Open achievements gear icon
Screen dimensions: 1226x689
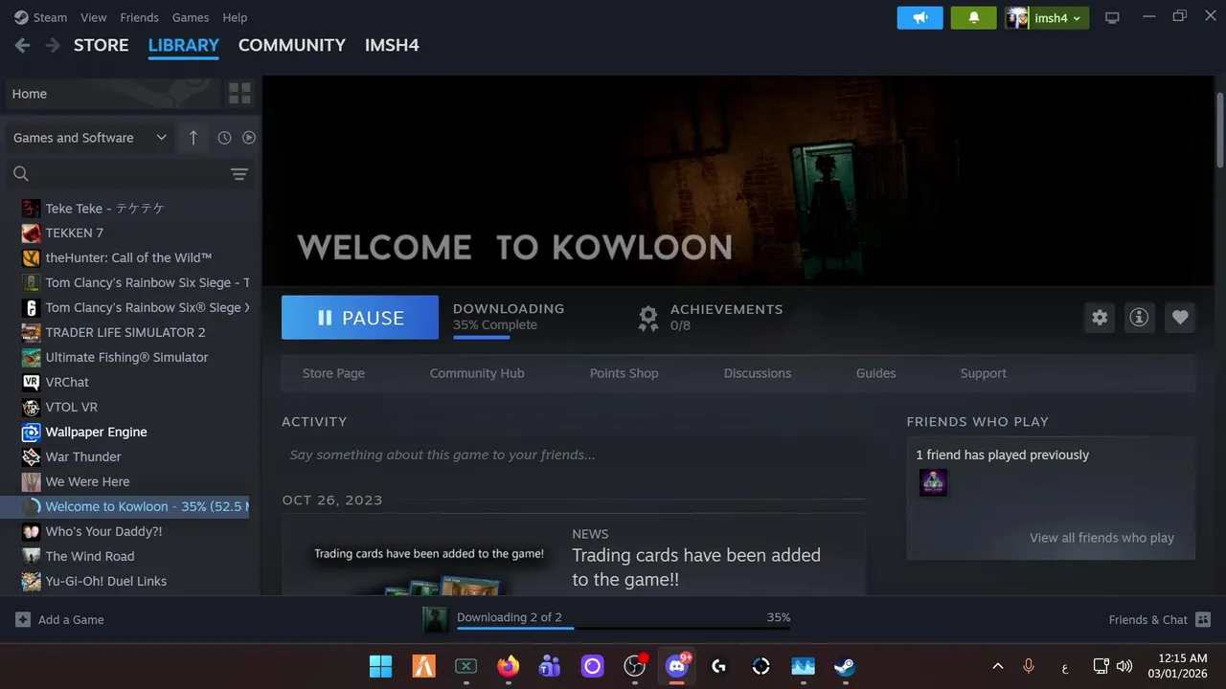click(x=648, y=318)
